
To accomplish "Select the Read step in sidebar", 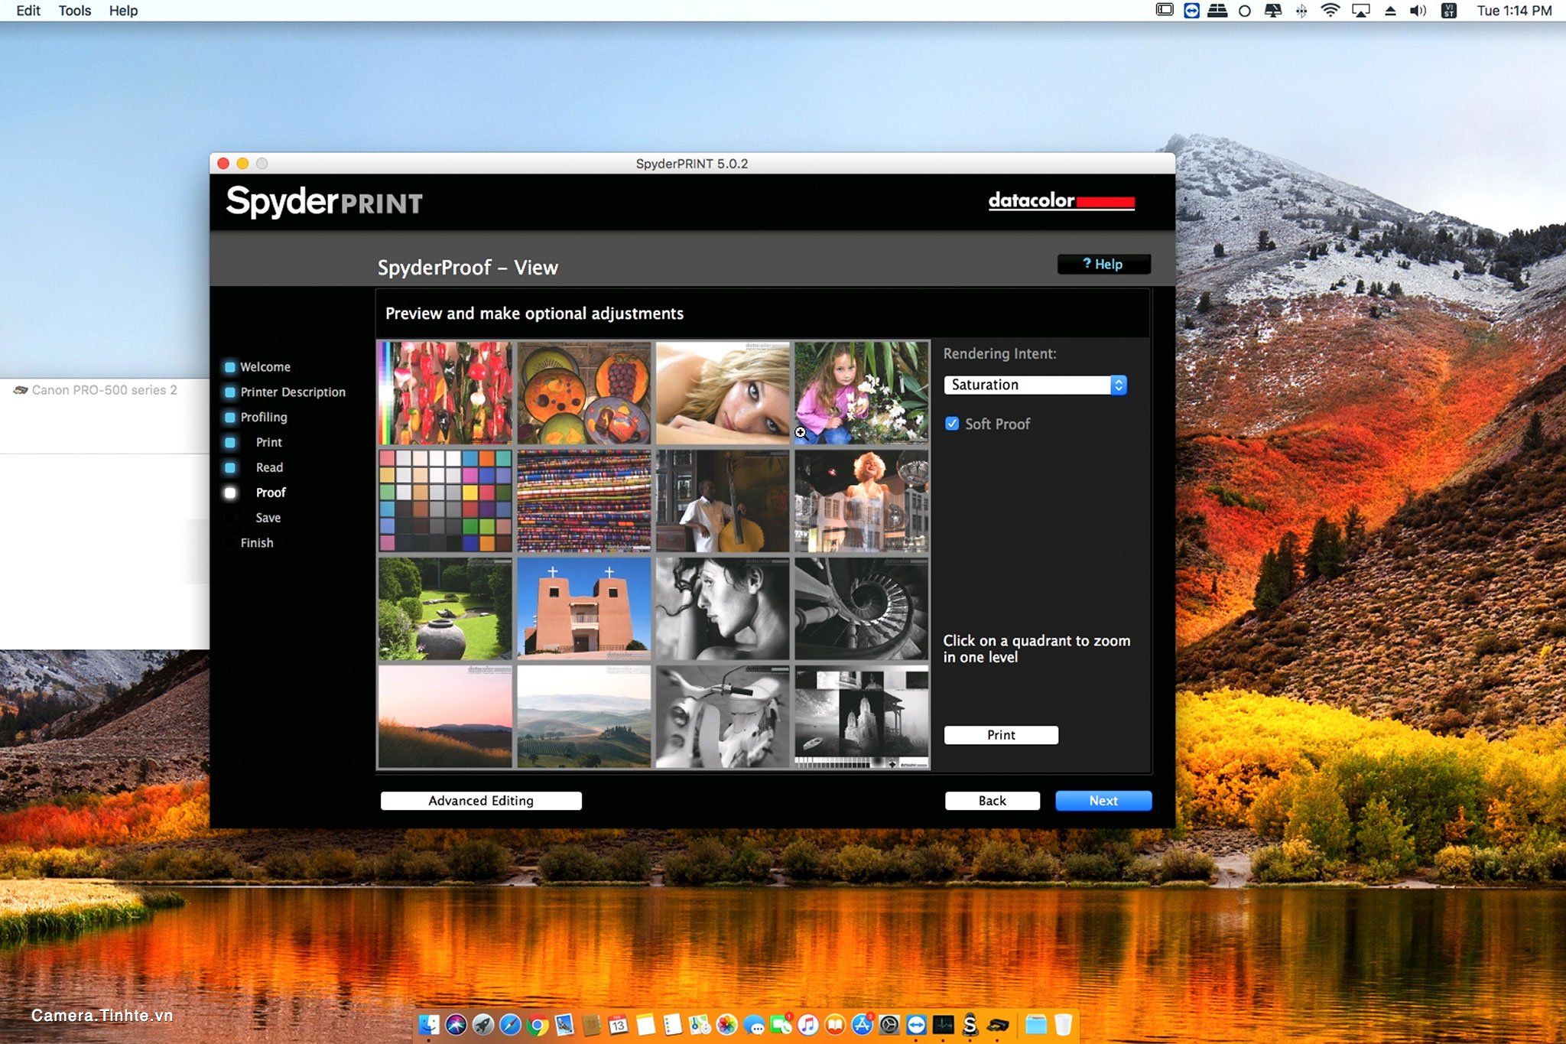I will [269, 467].
